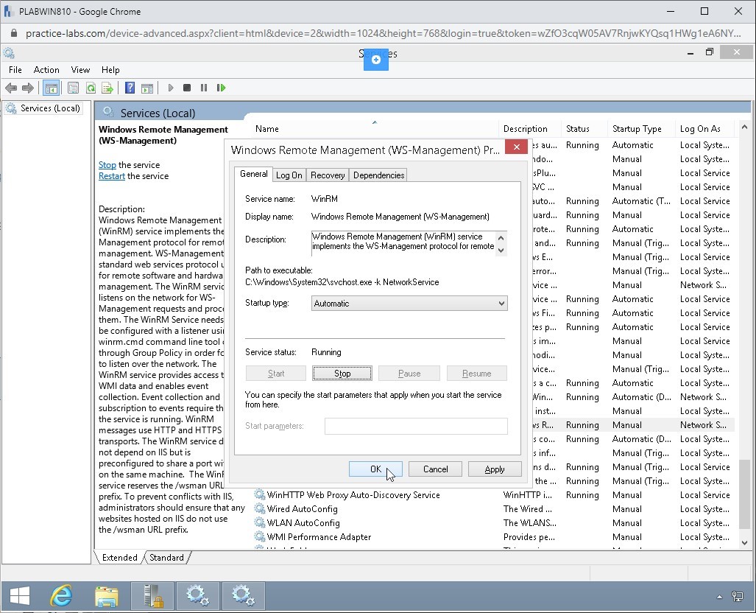Open the Action menu
The width and height of the screenshot is (756, 613).
(46, 70)
